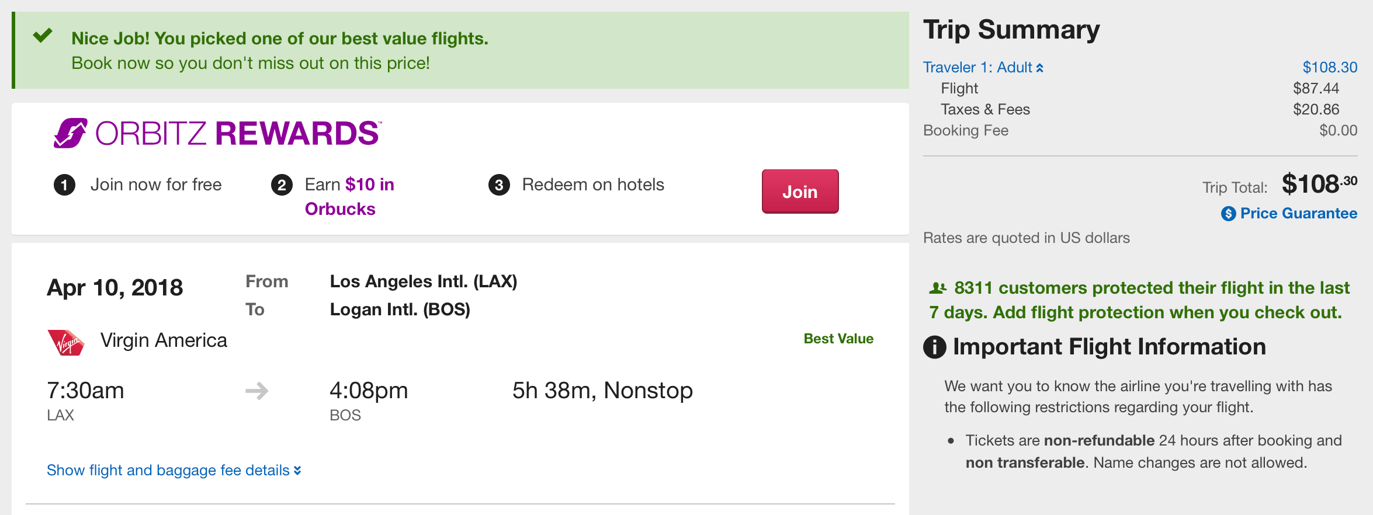The width and height of the screenshot is (1373, 515).
Task: Click the Traveler 1 price $108.30
Action: point(1330,68)
